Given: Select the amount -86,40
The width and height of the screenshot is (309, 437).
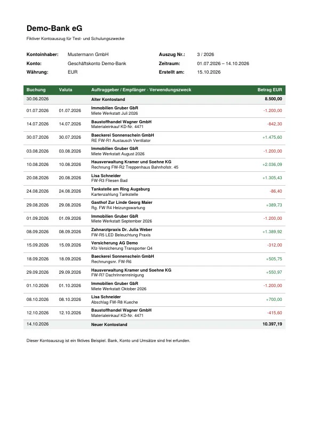Looking at the screenshot, I should [x=275, y=191].
